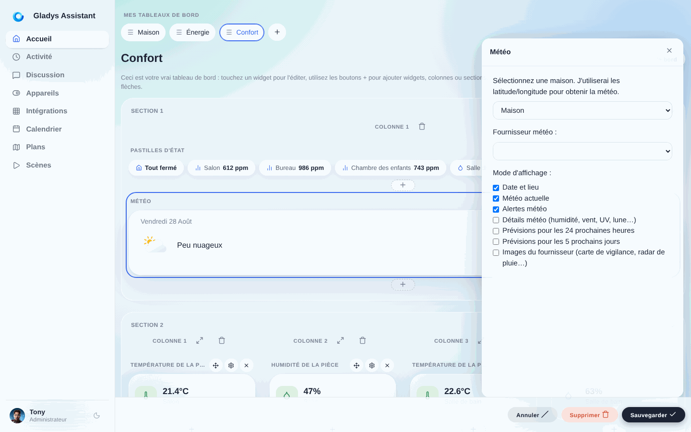Expand Colonne 1 in Section 2

tap(200, 341)
